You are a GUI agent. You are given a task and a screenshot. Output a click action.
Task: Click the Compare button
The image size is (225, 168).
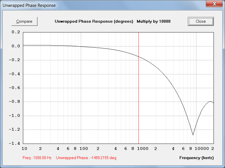pyautogui.click(x=24, y=22)
